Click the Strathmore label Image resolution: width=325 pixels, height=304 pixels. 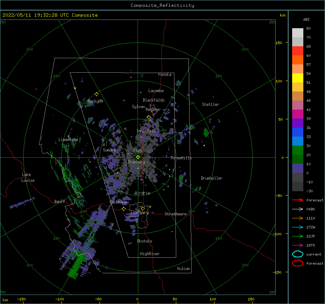[175, 214]
